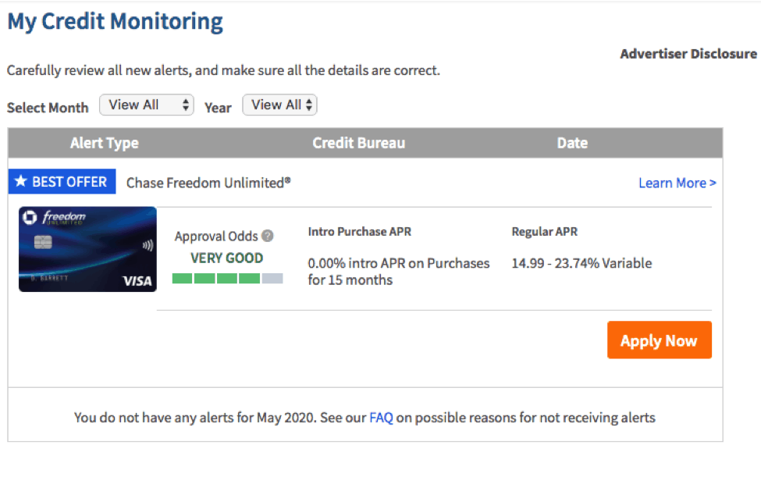
Task: Click the Month dropdown stepper arrows
Action: tap(186, 105)
